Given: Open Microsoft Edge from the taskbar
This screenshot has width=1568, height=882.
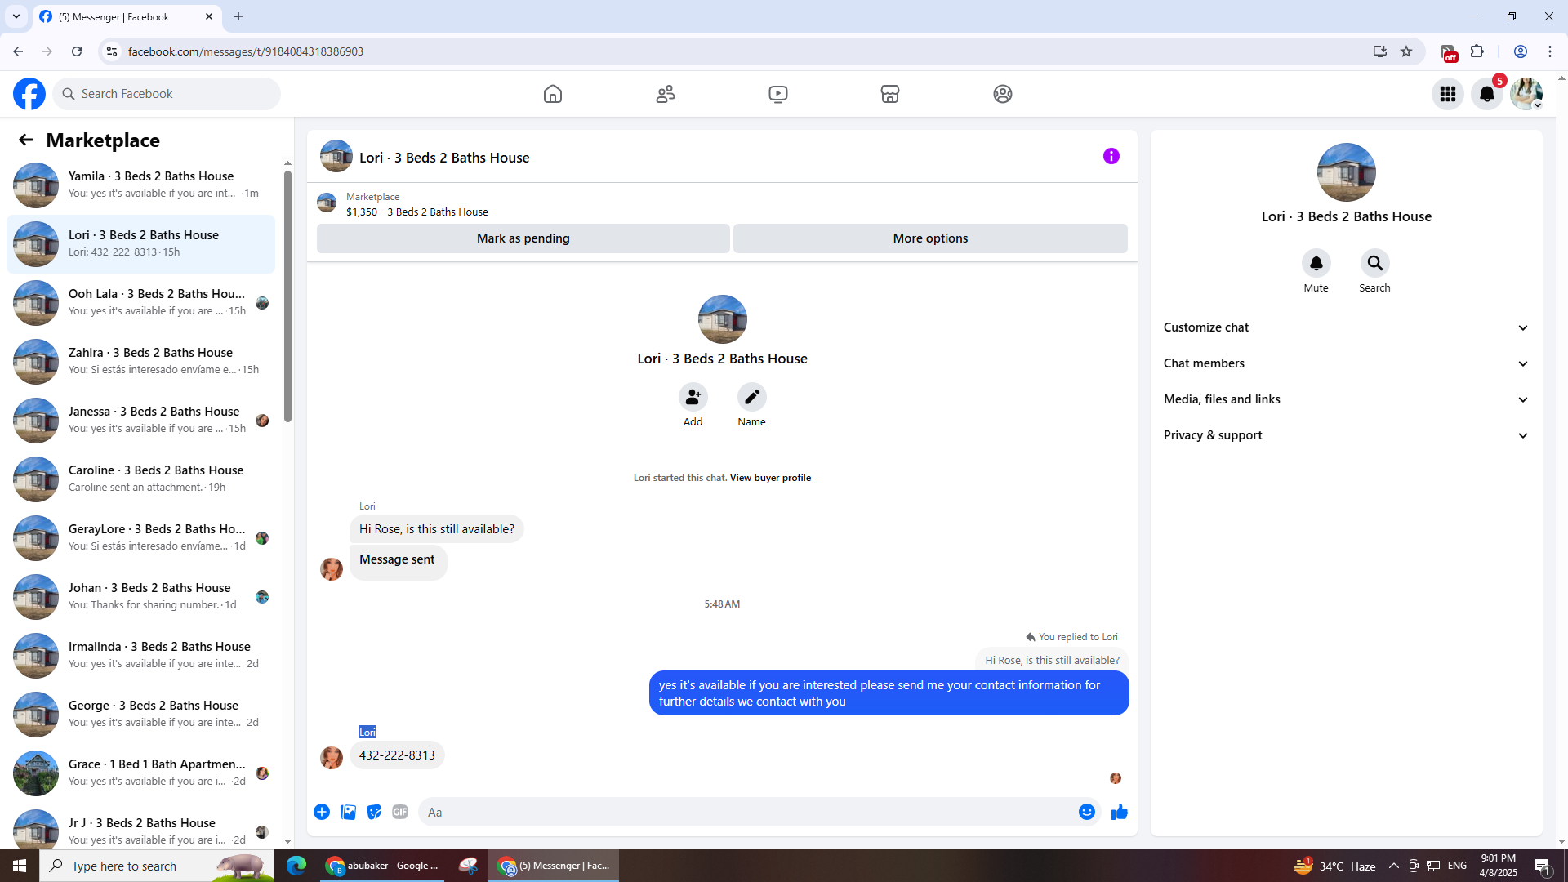Looking at the screenshot, I should pyautogui.click(x=296, y=866).
